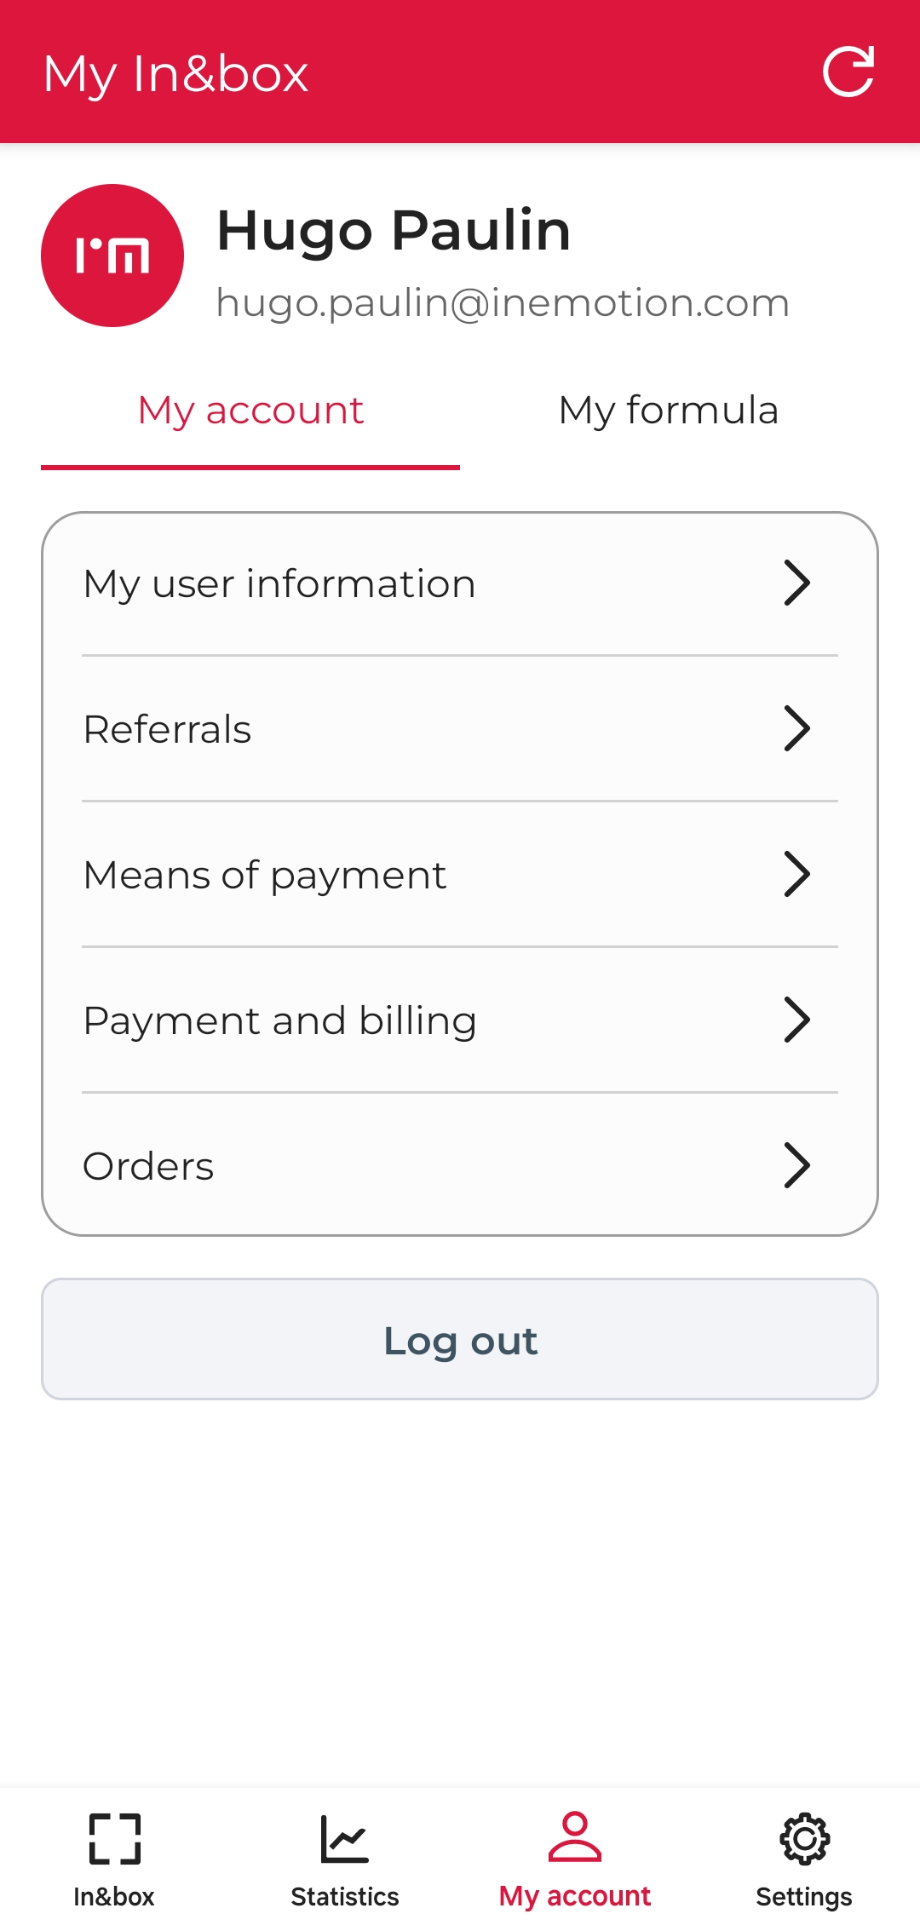The height and width of the screenshot is (1931, 920).
Task: Tap the My In&box header title
Action: pos(175,74)
